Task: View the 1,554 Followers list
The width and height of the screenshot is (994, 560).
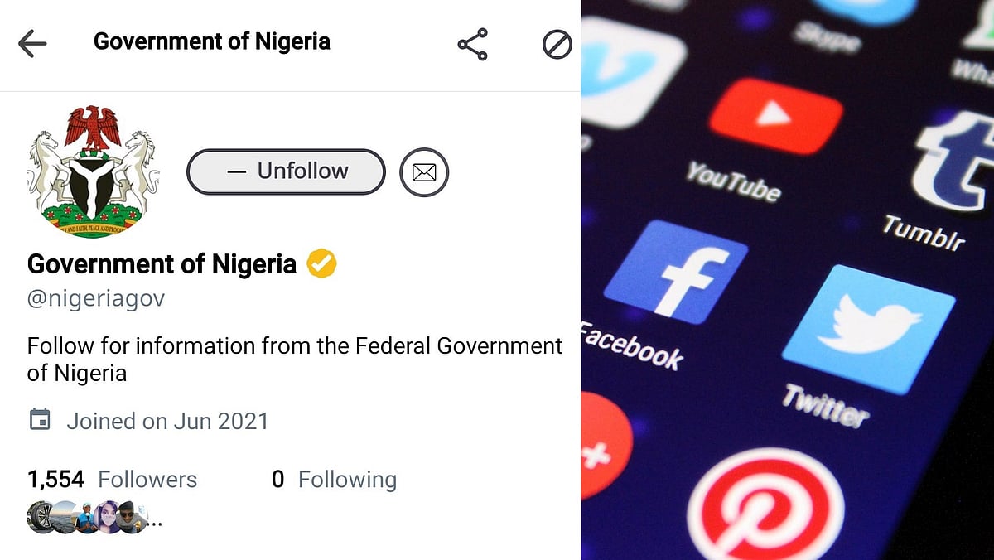Action: (x=113, y=480)
